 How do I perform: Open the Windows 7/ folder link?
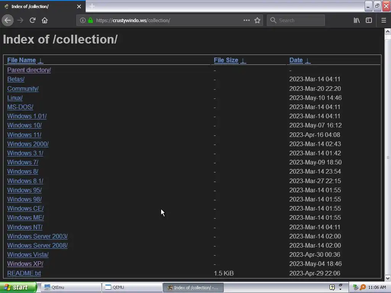pos(23,163)
